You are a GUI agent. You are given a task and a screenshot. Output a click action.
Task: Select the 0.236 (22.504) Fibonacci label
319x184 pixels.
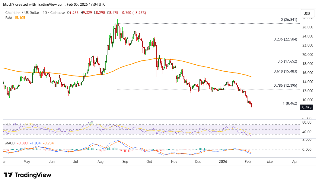[x=285, y=39]
